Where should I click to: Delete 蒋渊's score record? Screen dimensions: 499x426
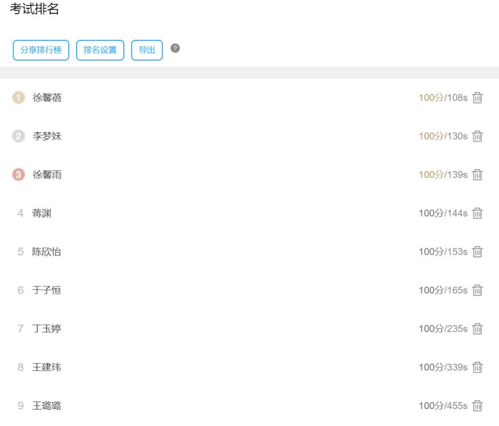[x=477, y=214]
